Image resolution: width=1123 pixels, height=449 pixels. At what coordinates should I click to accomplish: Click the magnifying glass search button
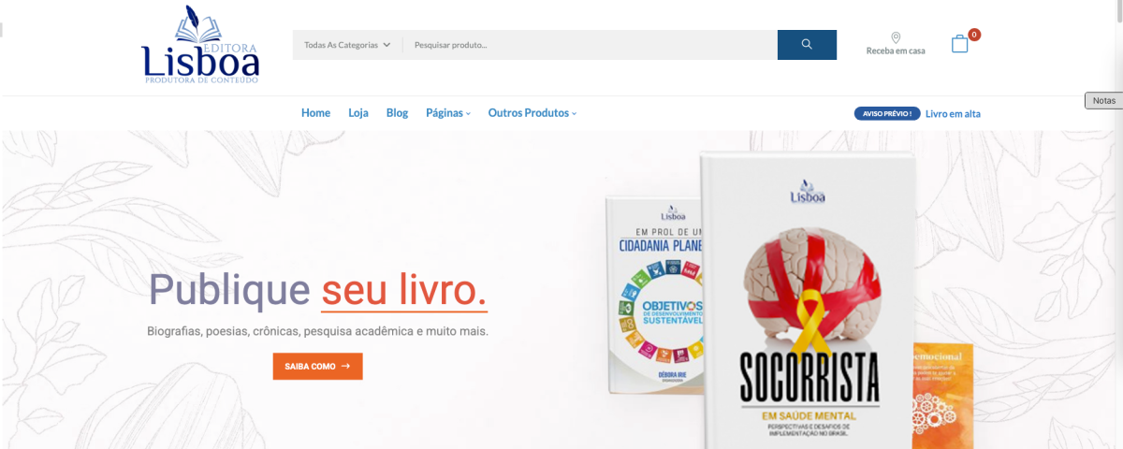[807, 45]
